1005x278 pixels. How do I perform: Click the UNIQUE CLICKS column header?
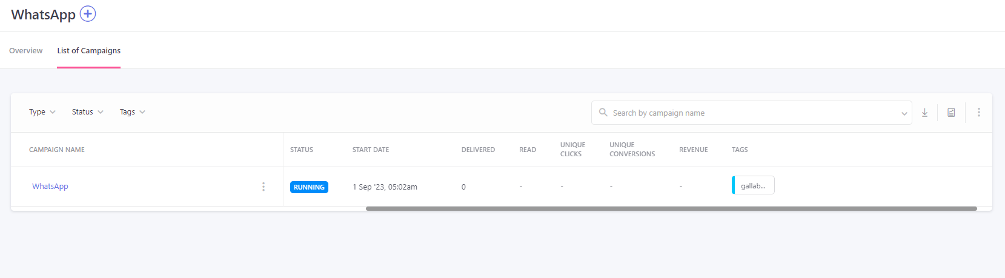572,150
